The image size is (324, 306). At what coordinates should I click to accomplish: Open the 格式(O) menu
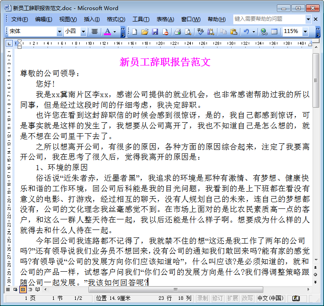[x=116, y=19]
